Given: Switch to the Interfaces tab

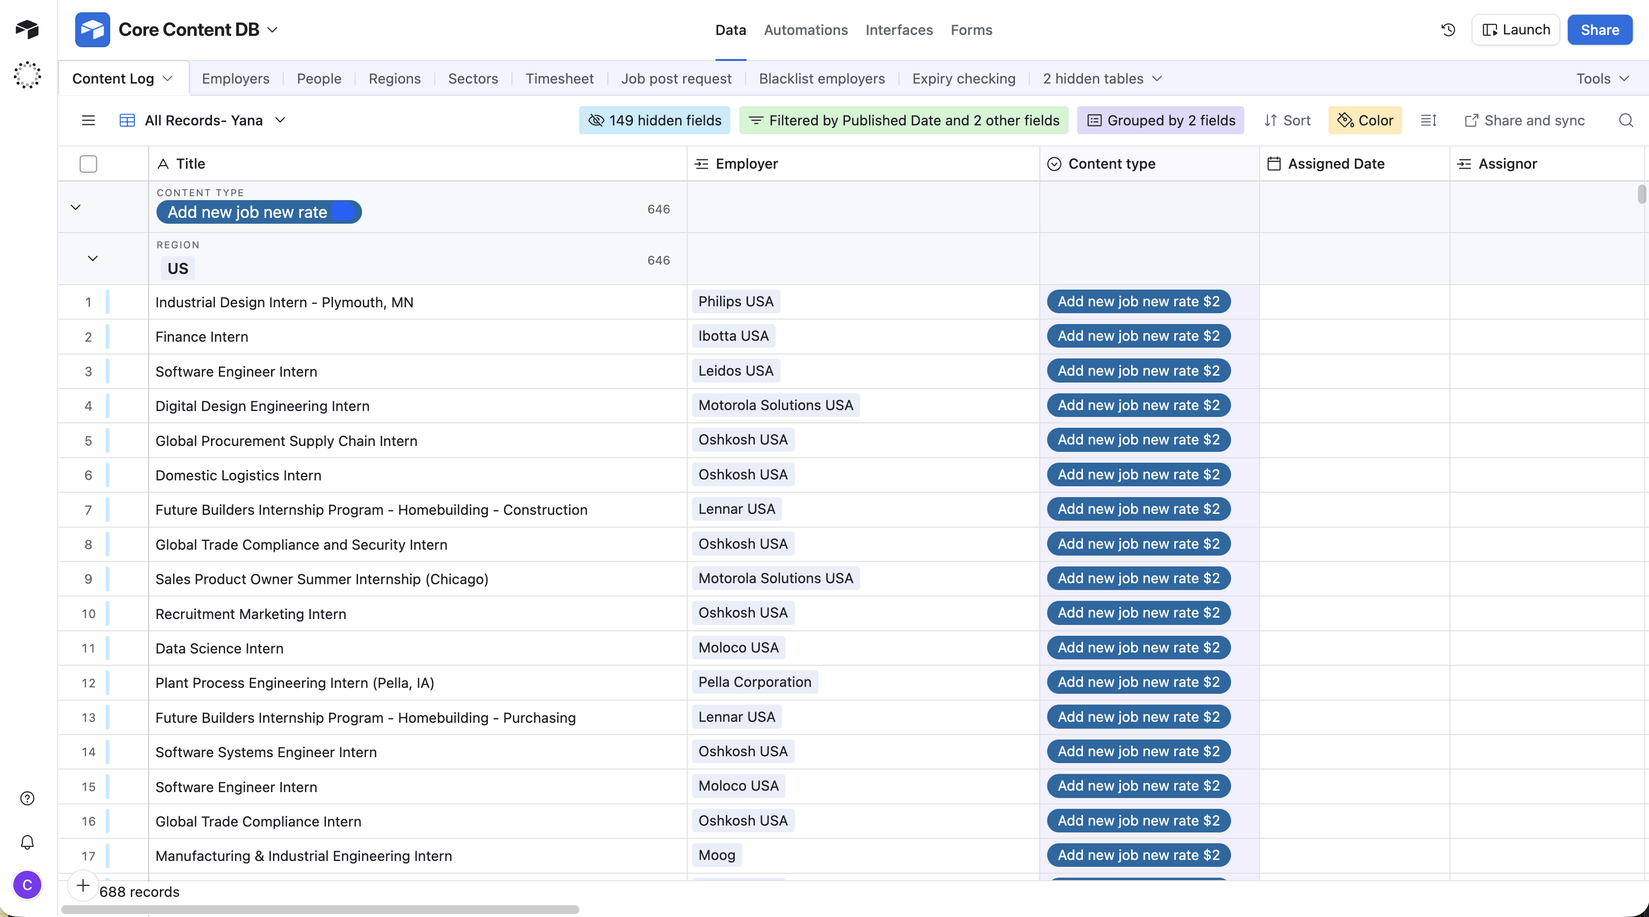Looking at the screenshot, I should 899,30.
